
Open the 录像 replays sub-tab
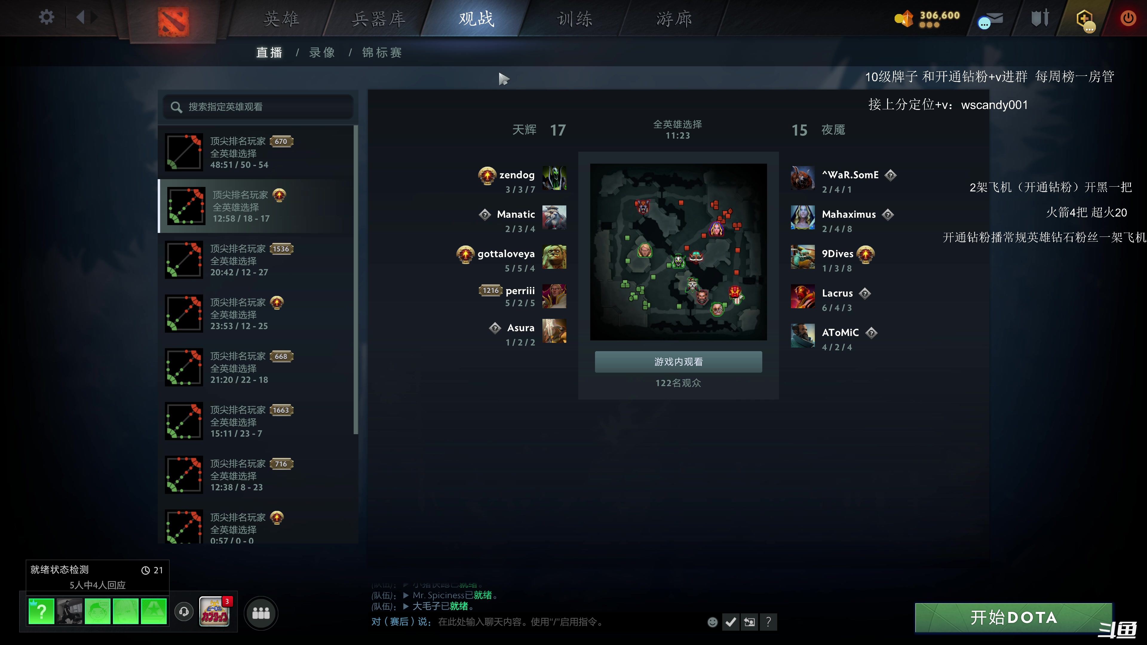pos(322,53)
